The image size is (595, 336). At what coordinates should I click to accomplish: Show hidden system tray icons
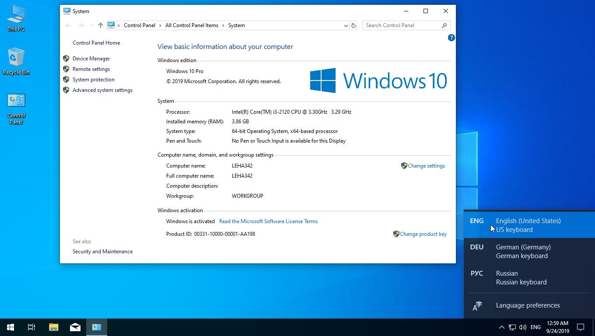coord(501,327)
